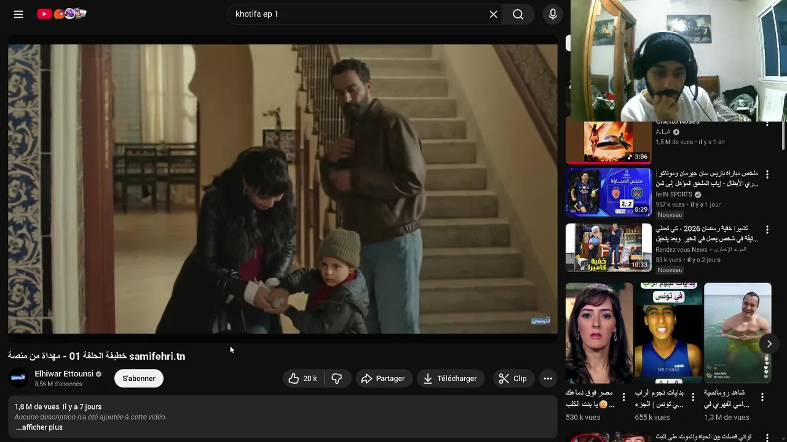Open the Elhiwar Ettounsi channel name
The height and width of the screenshot is (442, 787).
[64, 373]
